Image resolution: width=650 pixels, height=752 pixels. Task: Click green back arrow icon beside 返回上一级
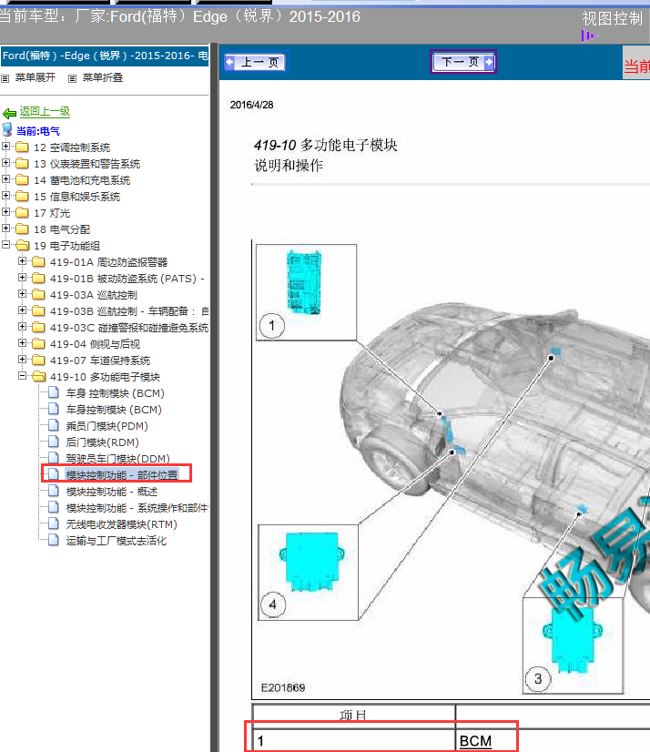click(x=9, y=114)
